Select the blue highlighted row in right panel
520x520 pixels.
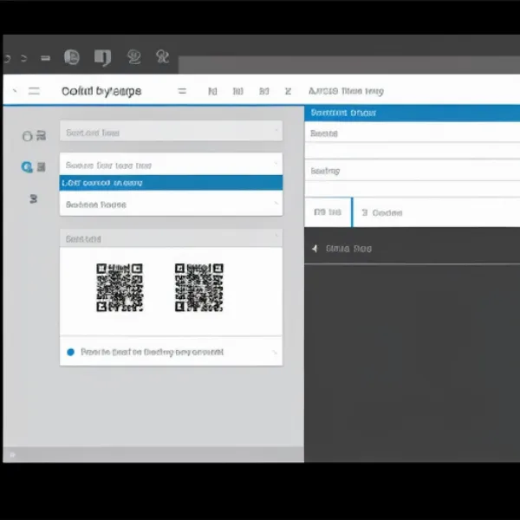[412, 113]
